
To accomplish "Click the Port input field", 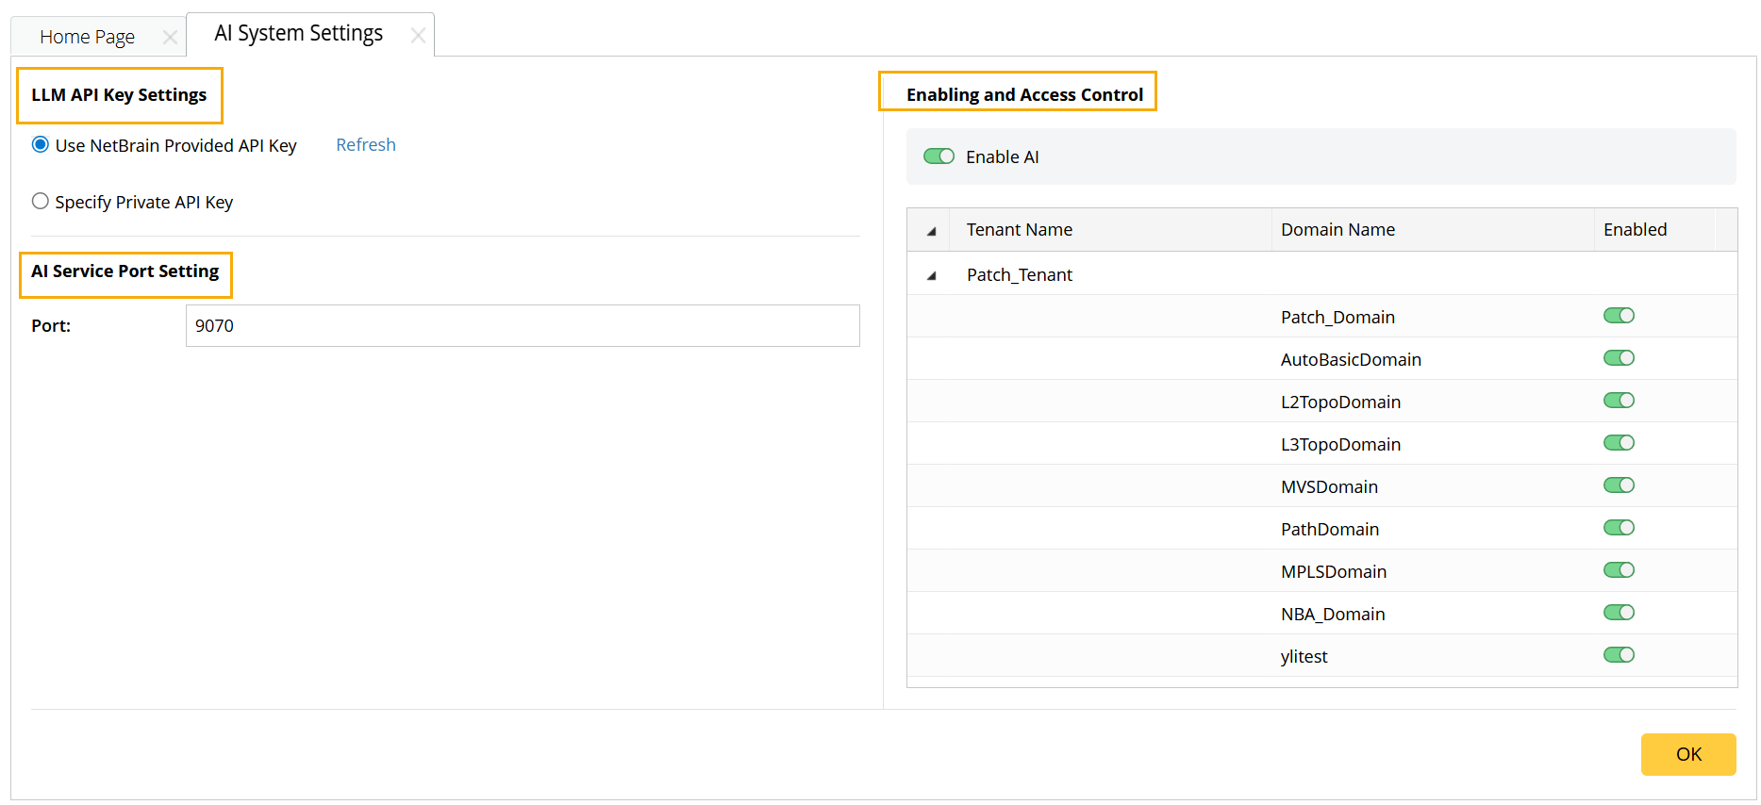I will point(522,325).
